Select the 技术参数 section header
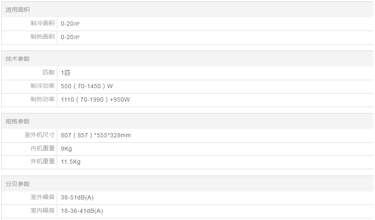The height and width of the screenshot is (220, 375). 18,59
